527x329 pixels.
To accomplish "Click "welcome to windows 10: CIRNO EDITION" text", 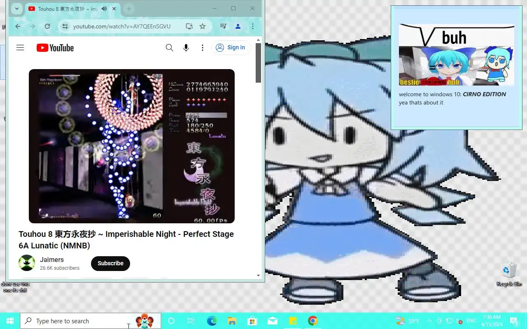I will (452, 94).
